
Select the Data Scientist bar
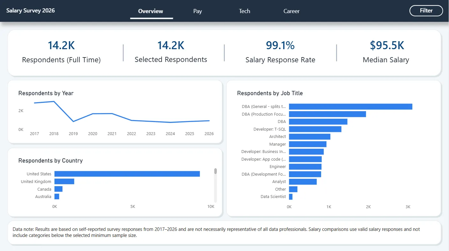pos(291,197)
